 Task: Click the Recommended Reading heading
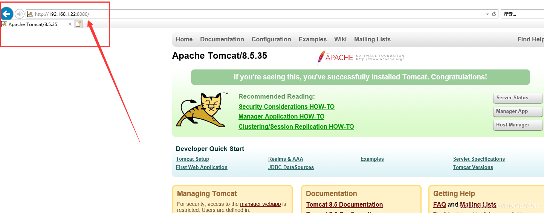pyautogui.click(x=277, y=96)
